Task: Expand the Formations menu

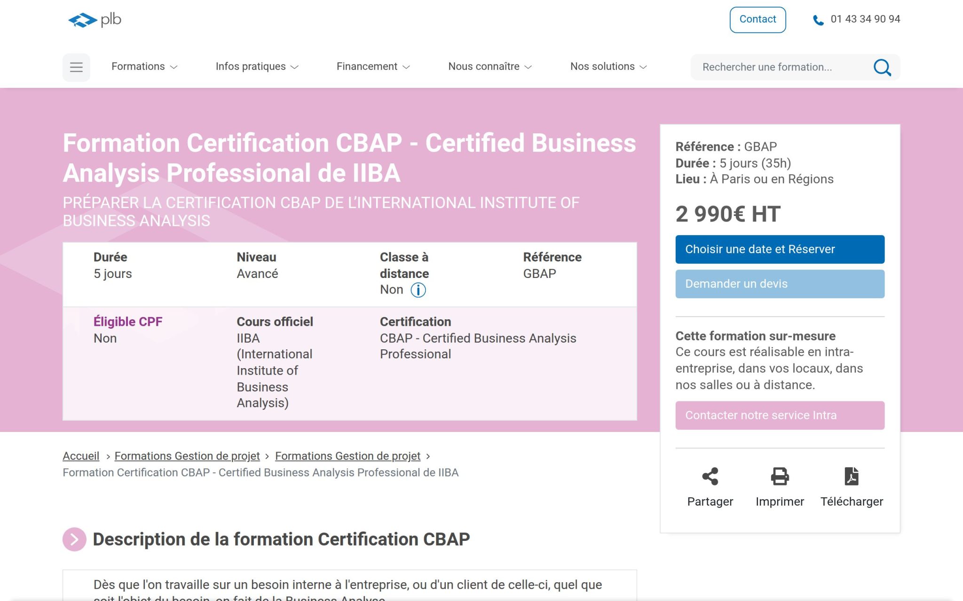Action: pos(144,67)
